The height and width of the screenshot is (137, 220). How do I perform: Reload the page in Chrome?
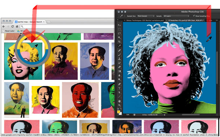(x=12, y=26)
